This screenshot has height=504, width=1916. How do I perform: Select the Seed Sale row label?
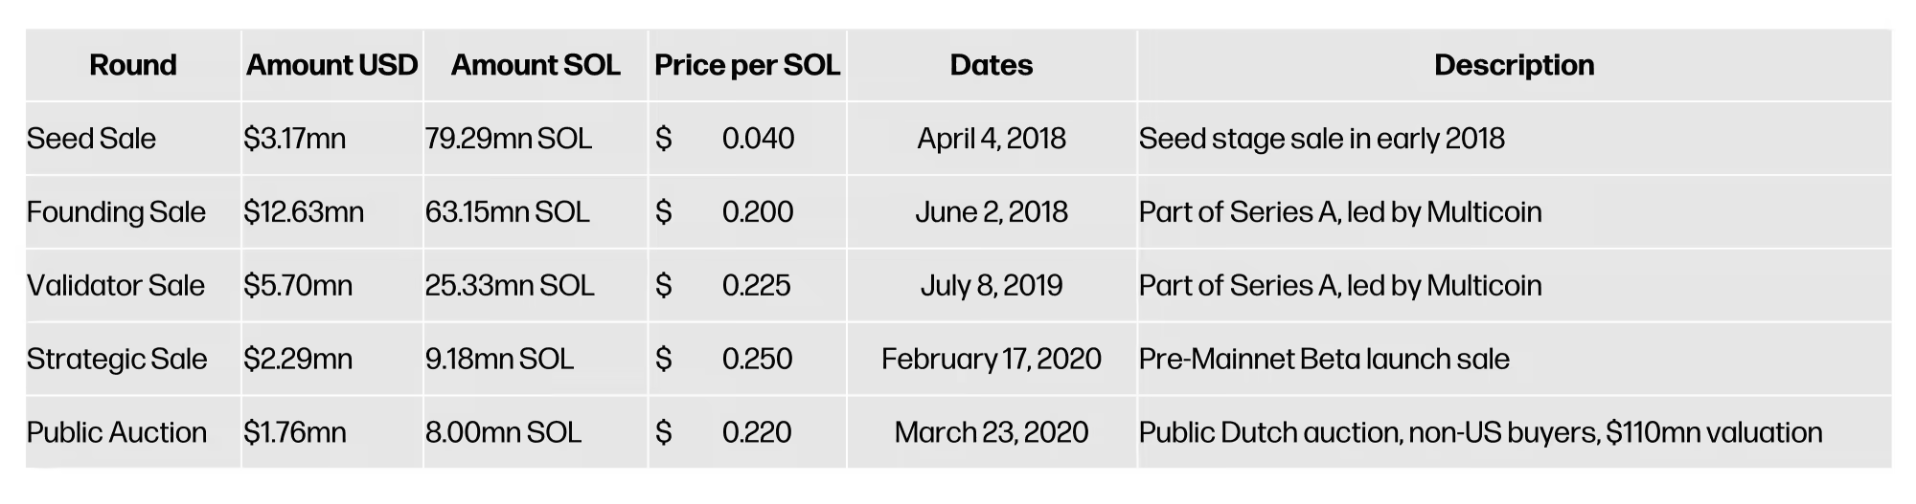[91, 139]
